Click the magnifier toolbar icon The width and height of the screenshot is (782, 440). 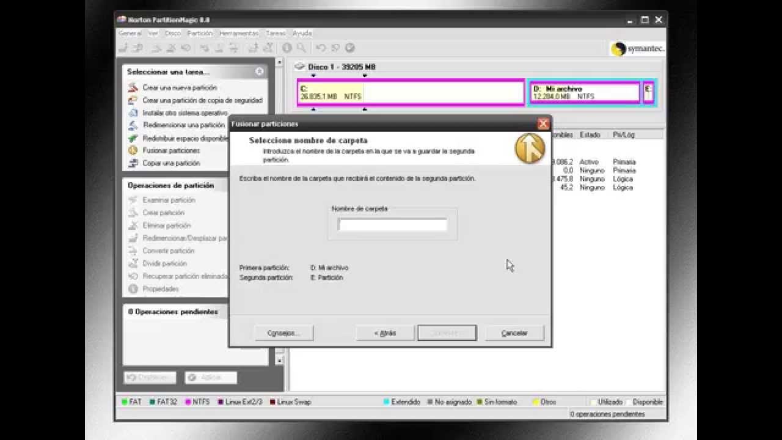(301, 48)
